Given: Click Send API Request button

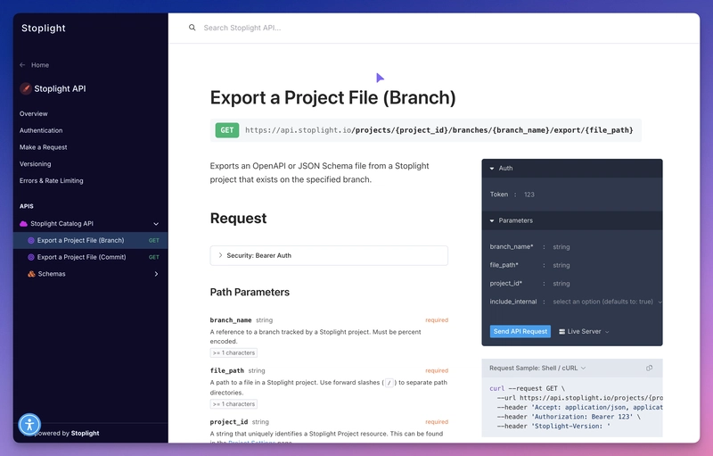Looking at the screenshot, I should coord(520,331).
